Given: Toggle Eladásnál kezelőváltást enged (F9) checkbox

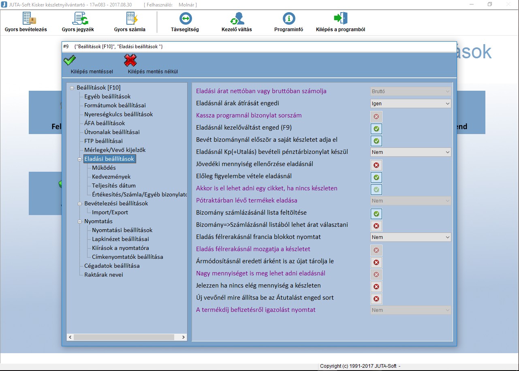Looking at the screenshot, I should [376, 129].
